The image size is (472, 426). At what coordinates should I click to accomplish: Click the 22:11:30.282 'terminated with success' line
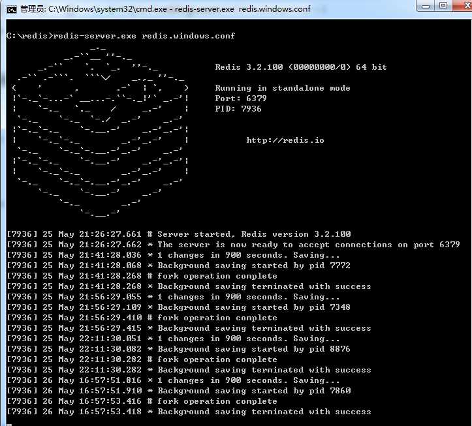[189, 370]
